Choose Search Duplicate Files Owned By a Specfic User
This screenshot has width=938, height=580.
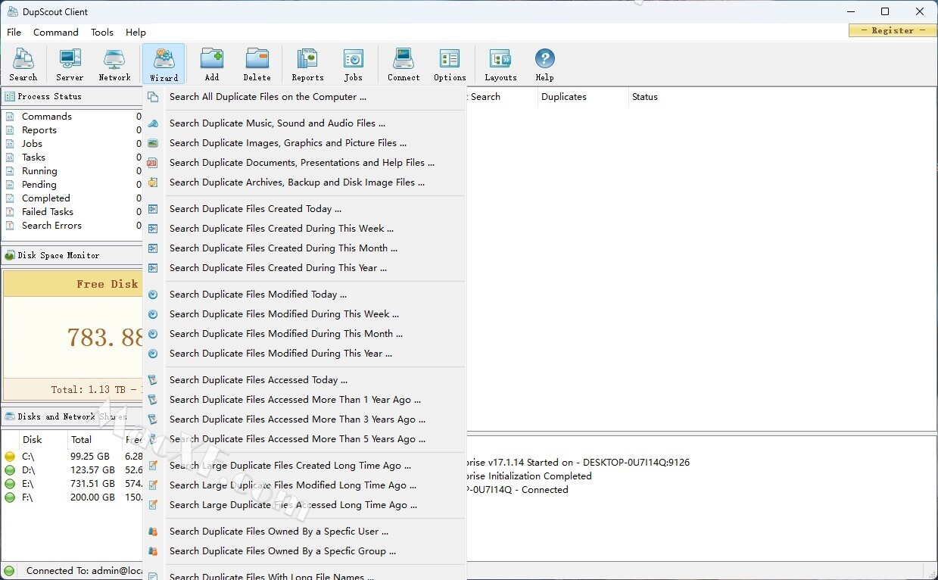304,532
